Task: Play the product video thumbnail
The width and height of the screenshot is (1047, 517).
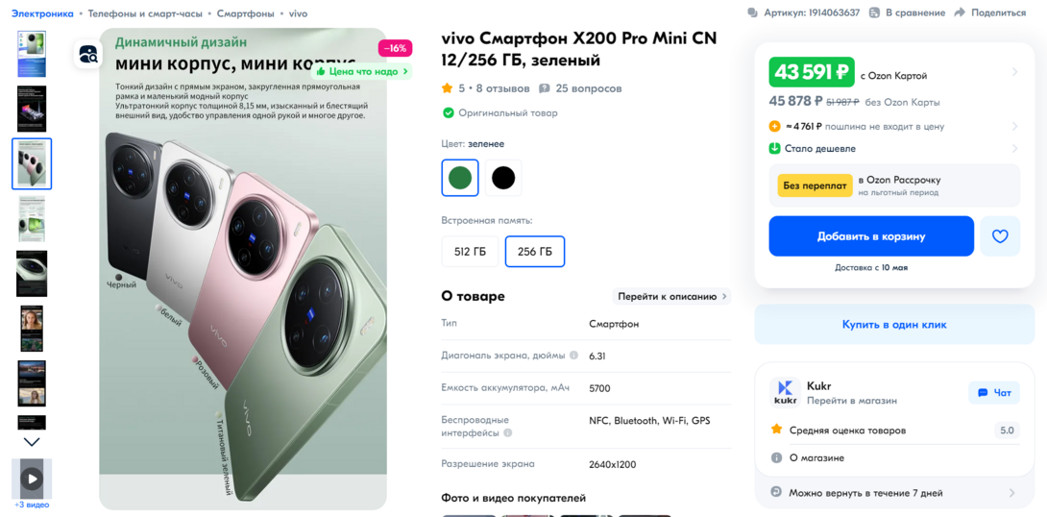Action: [32, 478]
